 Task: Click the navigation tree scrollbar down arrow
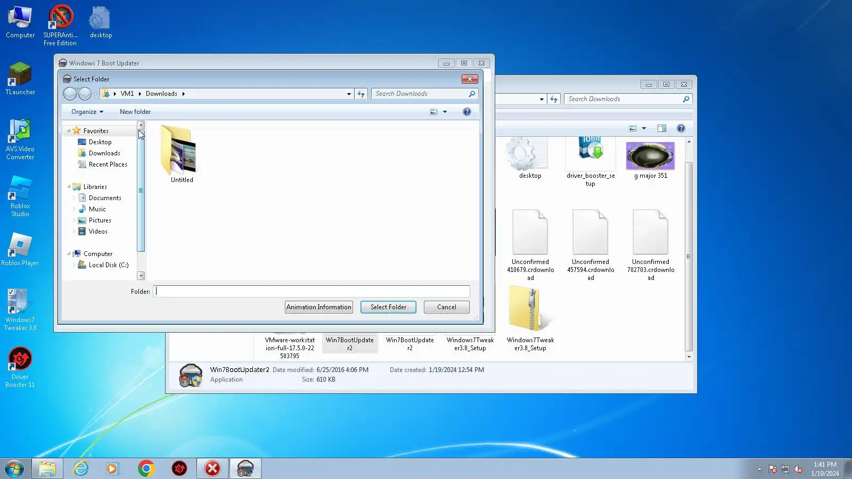[x=141, y=276]
